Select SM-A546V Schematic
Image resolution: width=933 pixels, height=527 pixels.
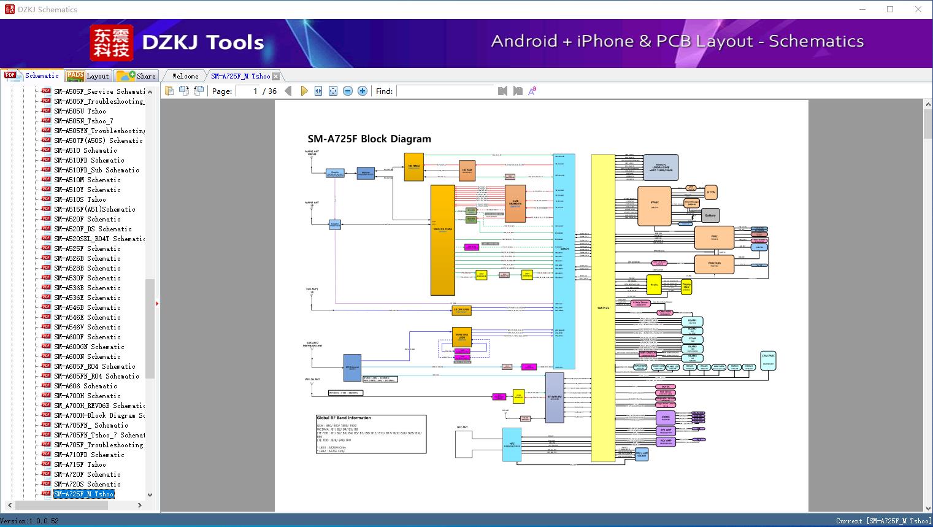[x=87, y=327]
